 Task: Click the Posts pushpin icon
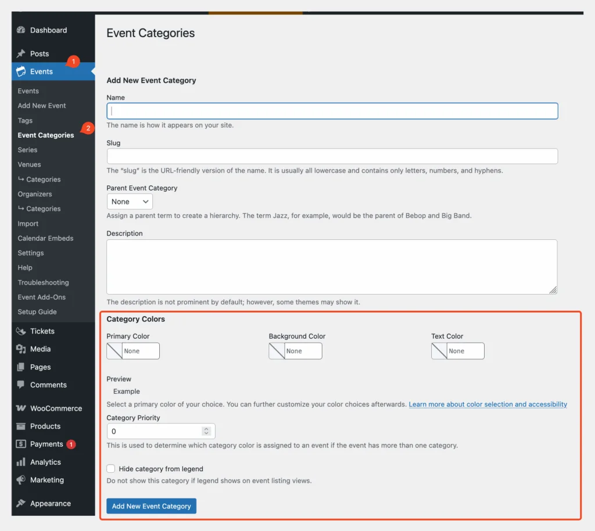21,53
